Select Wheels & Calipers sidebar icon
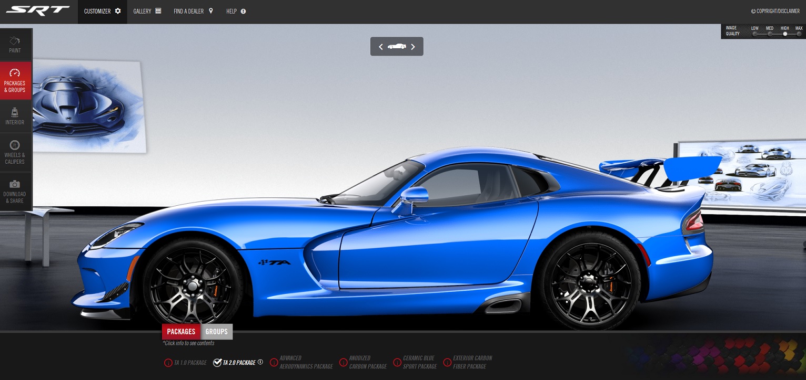The image size is (806, 380). click(15, 152)
